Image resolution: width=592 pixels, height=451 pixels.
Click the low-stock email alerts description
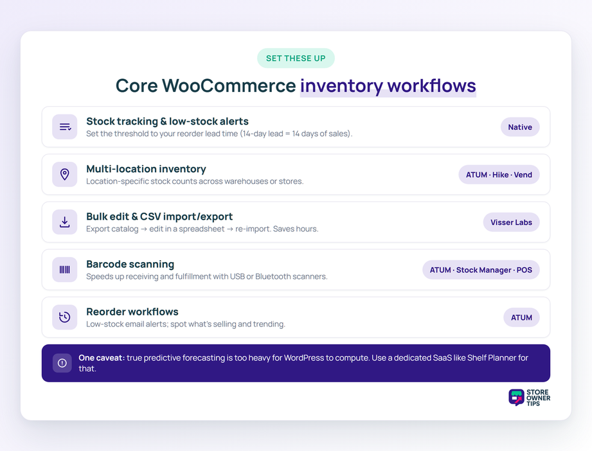click(x=185, y=324)
